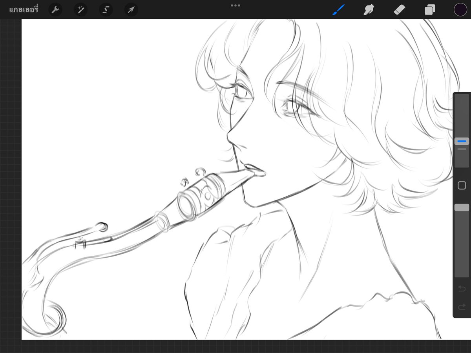Screen dimensions: 471x353
Task: Return to the Gallery with แกลเลอรี่
Action: [24, 9]
